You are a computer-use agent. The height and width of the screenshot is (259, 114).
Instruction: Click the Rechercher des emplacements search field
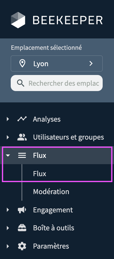point(57,83)
